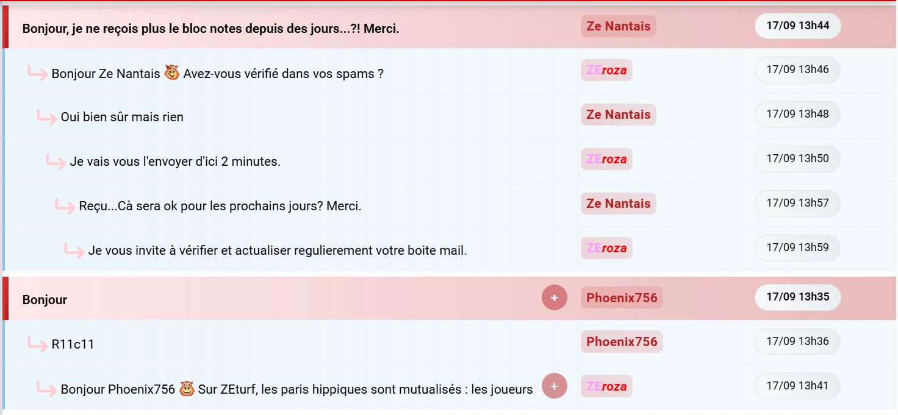Screen dimensions: 898x415
Task: Open Phoenix756 profile badge in the 'Bonjour' header
Action: tap(622, 297)
